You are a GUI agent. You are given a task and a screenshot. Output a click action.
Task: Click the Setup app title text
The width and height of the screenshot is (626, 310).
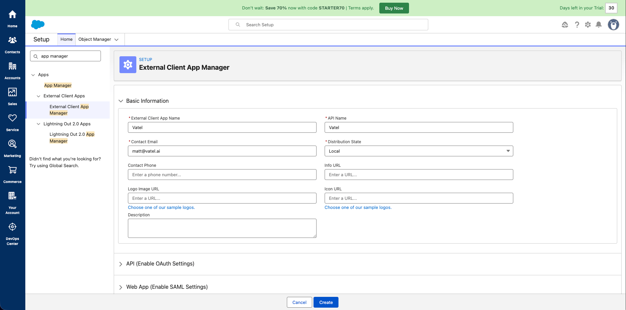click(x=42, y=39)
